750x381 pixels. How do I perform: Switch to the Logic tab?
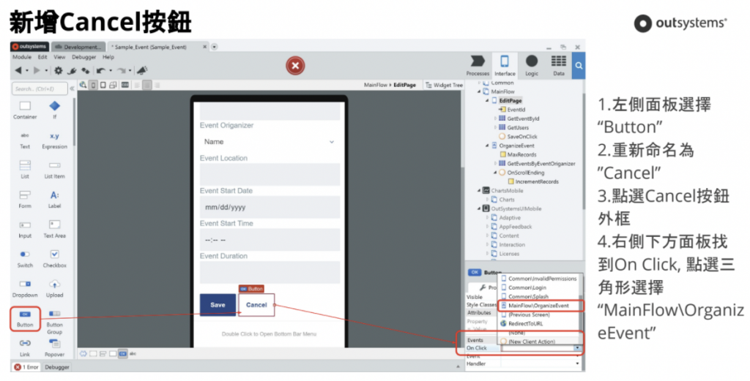[532, 65]
